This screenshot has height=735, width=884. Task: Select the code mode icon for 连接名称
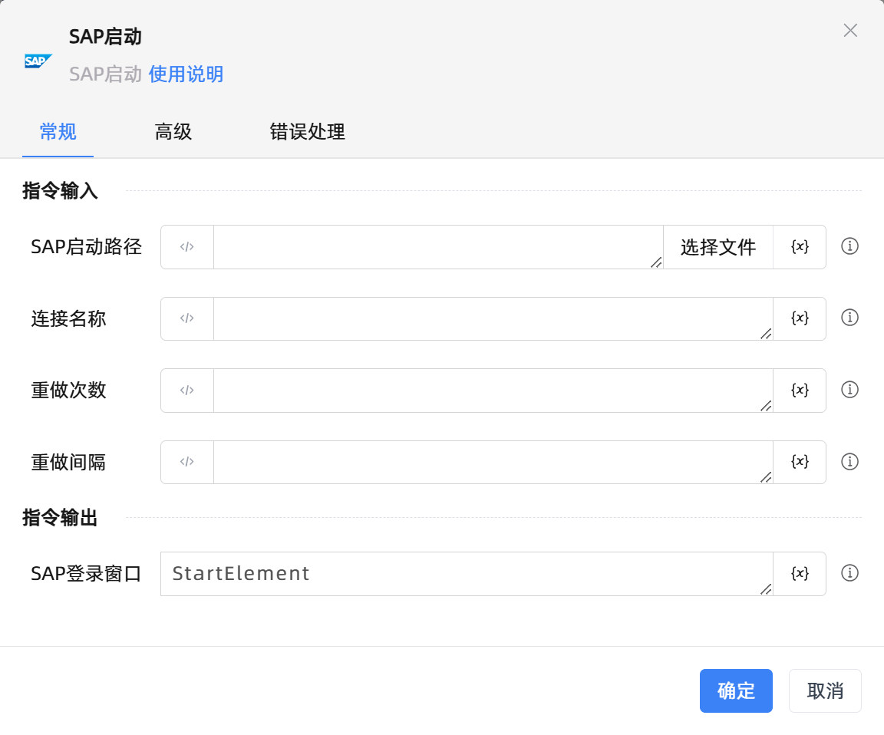(x=186, y=318)
